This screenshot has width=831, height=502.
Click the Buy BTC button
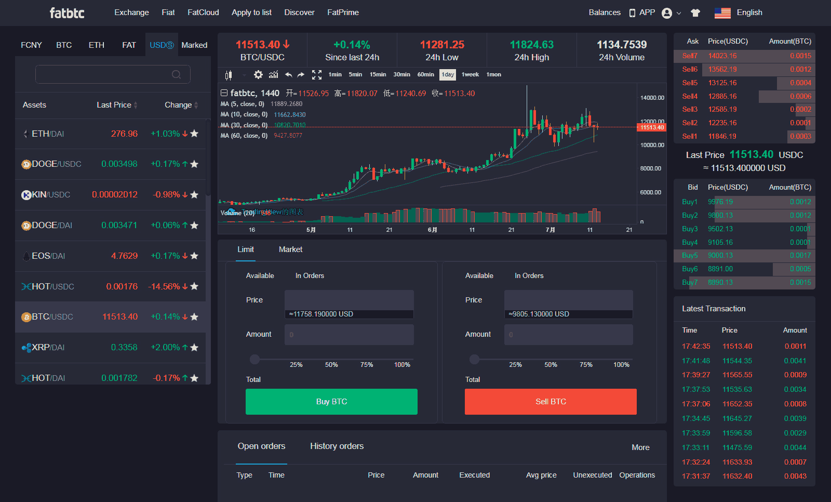coord(331,402)
